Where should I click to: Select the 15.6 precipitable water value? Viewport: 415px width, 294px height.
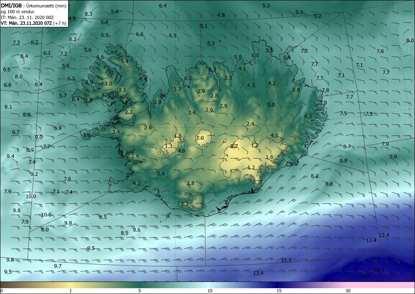[365, 276]
